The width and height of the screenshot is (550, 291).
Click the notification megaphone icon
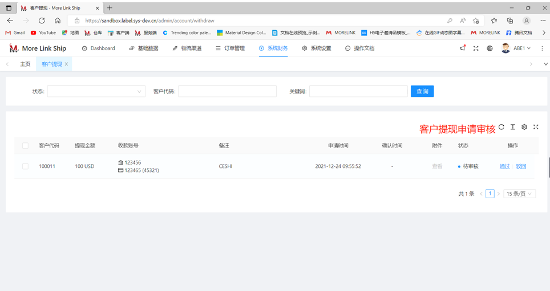tap(462, 48)
